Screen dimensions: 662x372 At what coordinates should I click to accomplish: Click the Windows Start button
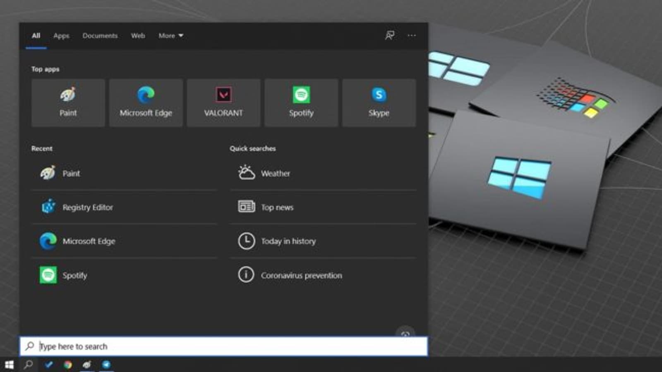coord(9,365)
